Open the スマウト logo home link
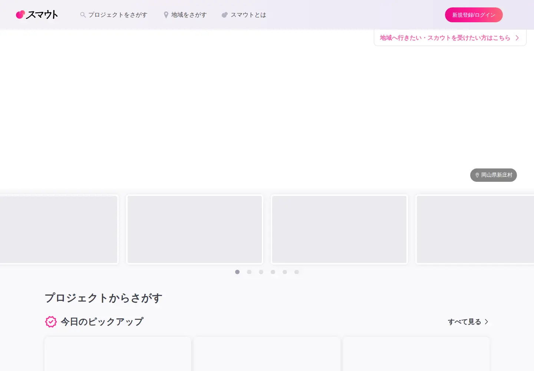 pos(37,14)
